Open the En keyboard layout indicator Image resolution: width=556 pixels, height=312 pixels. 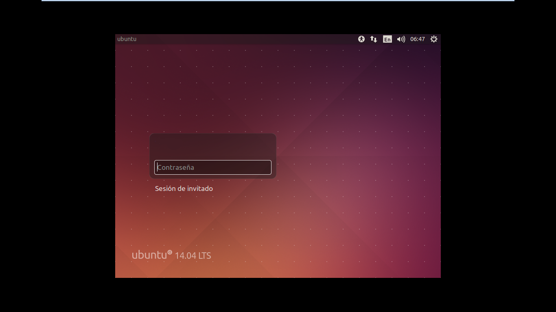[387, 39]
